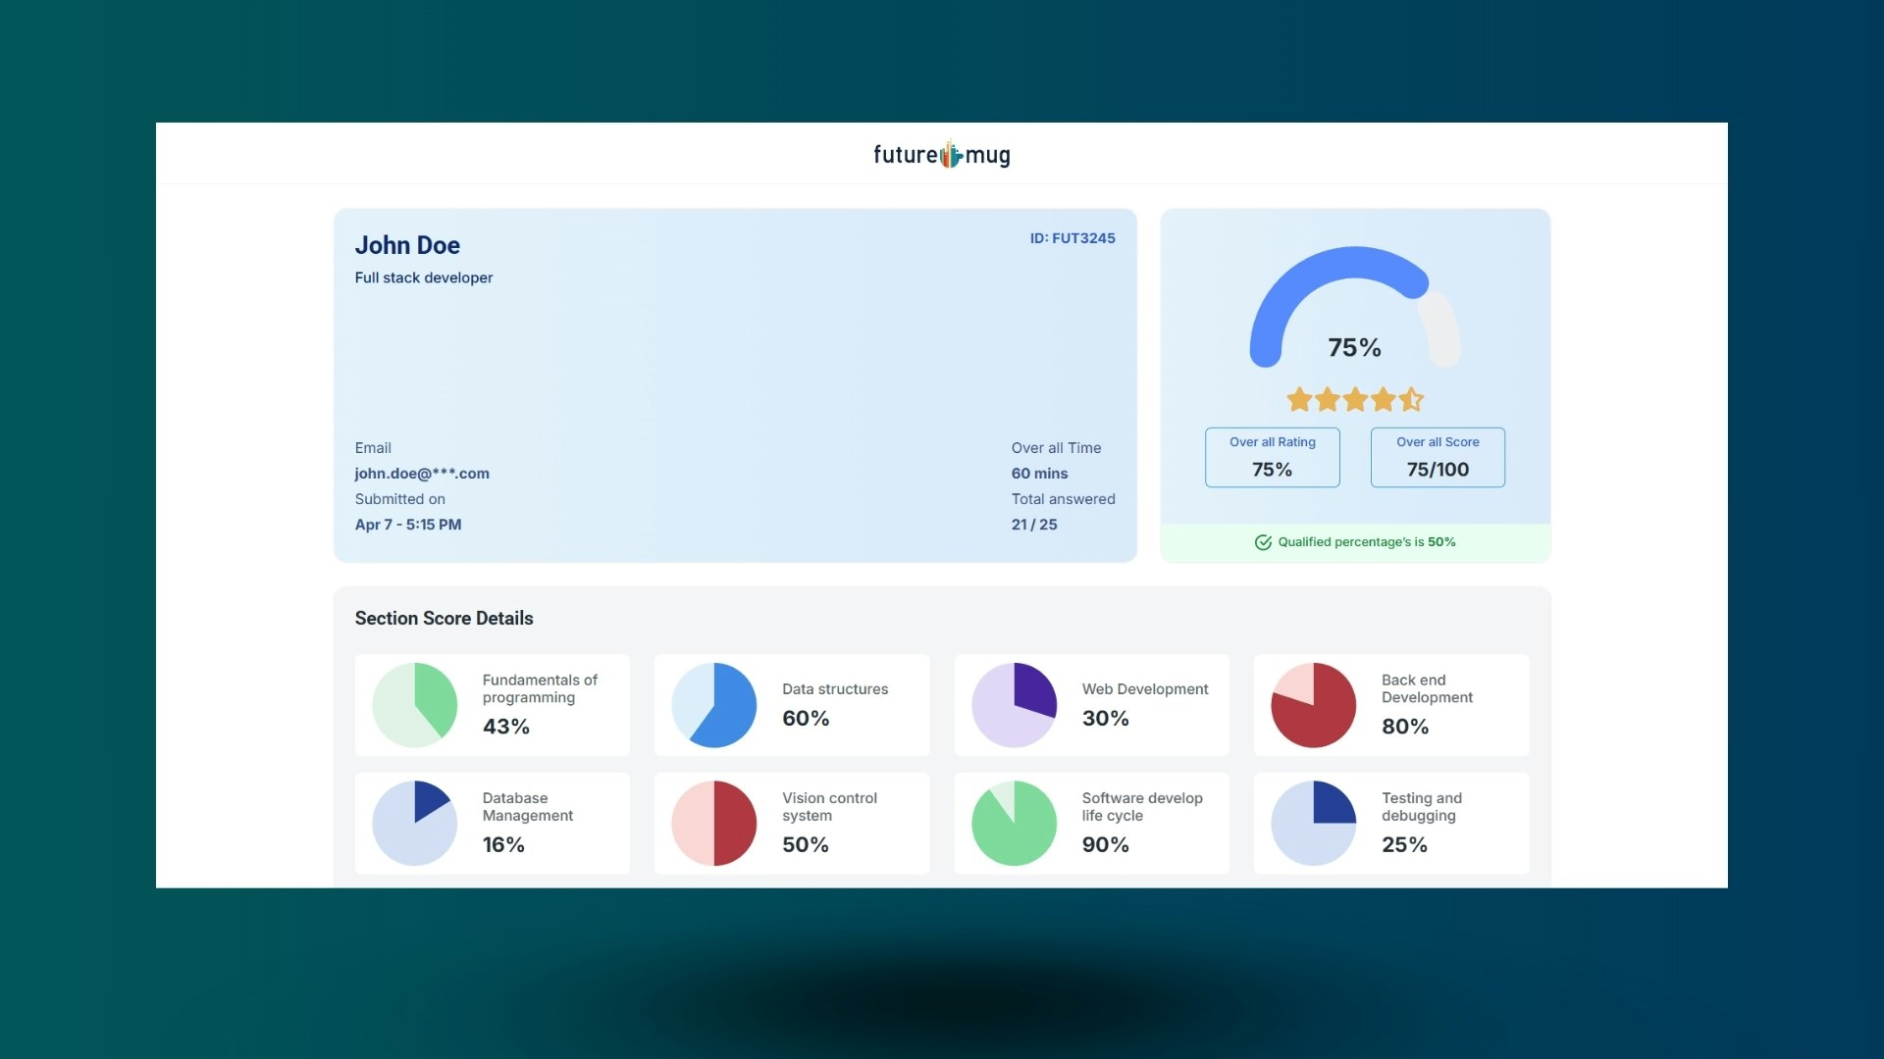Toggle the middle star in the rating

click(x=1355, y=399)
